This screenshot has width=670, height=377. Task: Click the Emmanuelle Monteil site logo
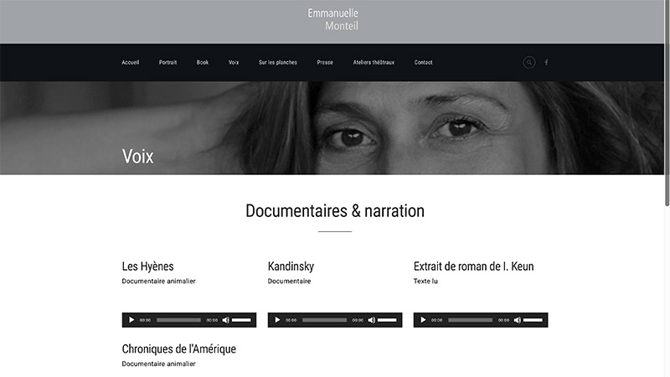[x=333, y=19]
